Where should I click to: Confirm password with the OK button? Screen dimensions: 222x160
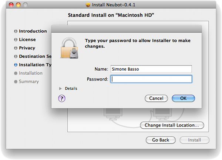[184, 98]
